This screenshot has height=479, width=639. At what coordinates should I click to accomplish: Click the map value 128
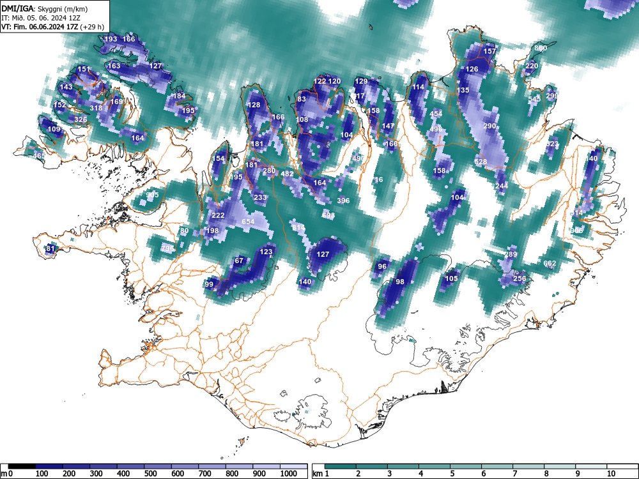coord(254,105)
